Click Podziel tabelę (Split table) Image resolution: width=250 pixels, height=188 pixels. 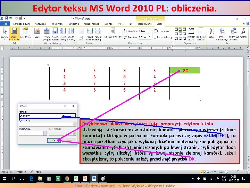pyautogui.click(x=98, y=34)
